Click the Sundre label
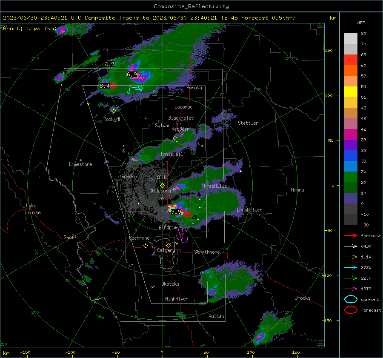Viewport: 383px width, 358px height. 129,177
